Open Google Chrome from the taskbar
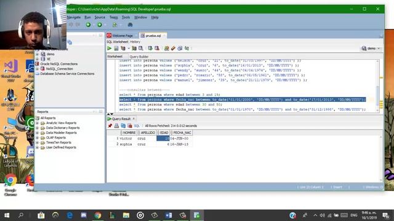 coord(98,215)
